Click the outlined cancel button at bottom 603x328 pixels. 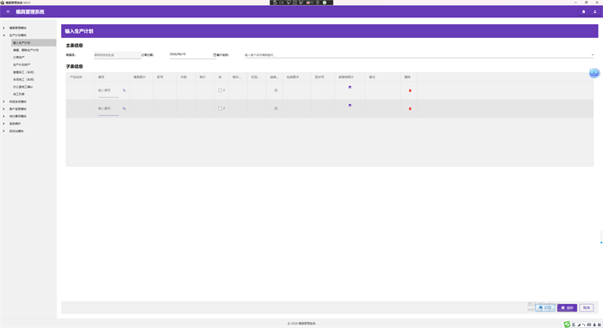pyautogui.click(x=586, y=307)
